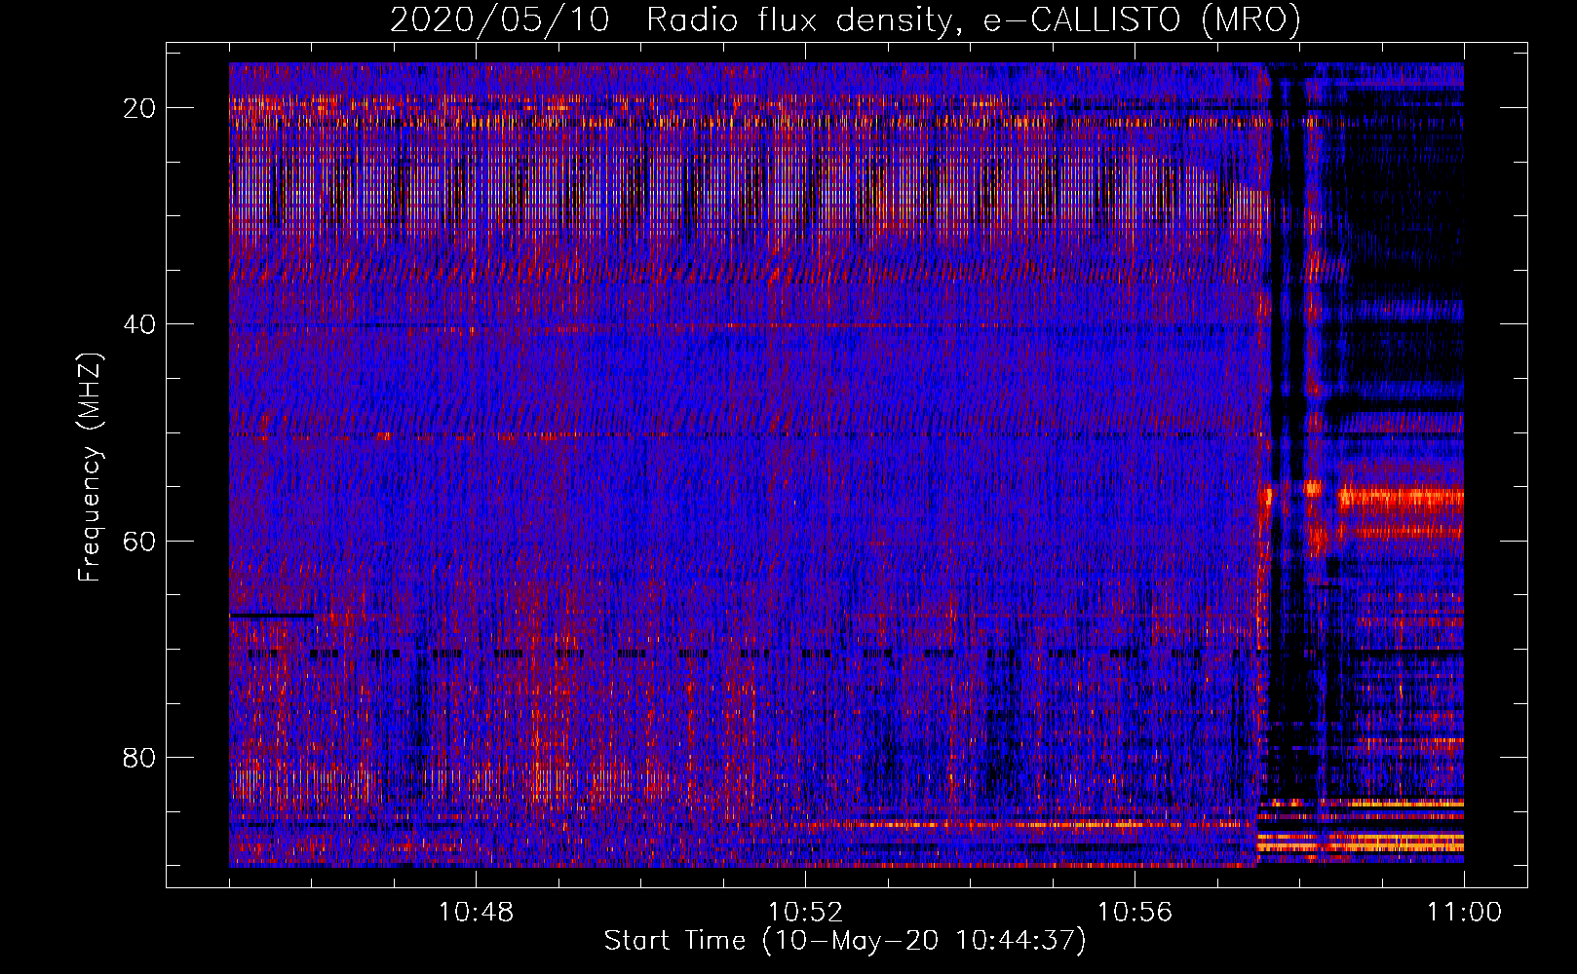Select the 11:00 time tick label
Image resolution: width=1577 pixels, height=974 pixels.
pyautogui.click(x=1464, y=913)
